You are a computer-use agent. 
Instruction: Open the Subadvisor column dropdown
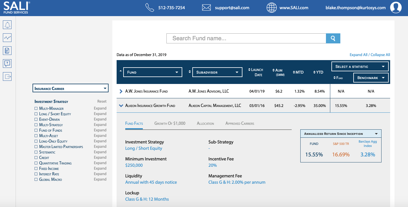tap(217, 72)
